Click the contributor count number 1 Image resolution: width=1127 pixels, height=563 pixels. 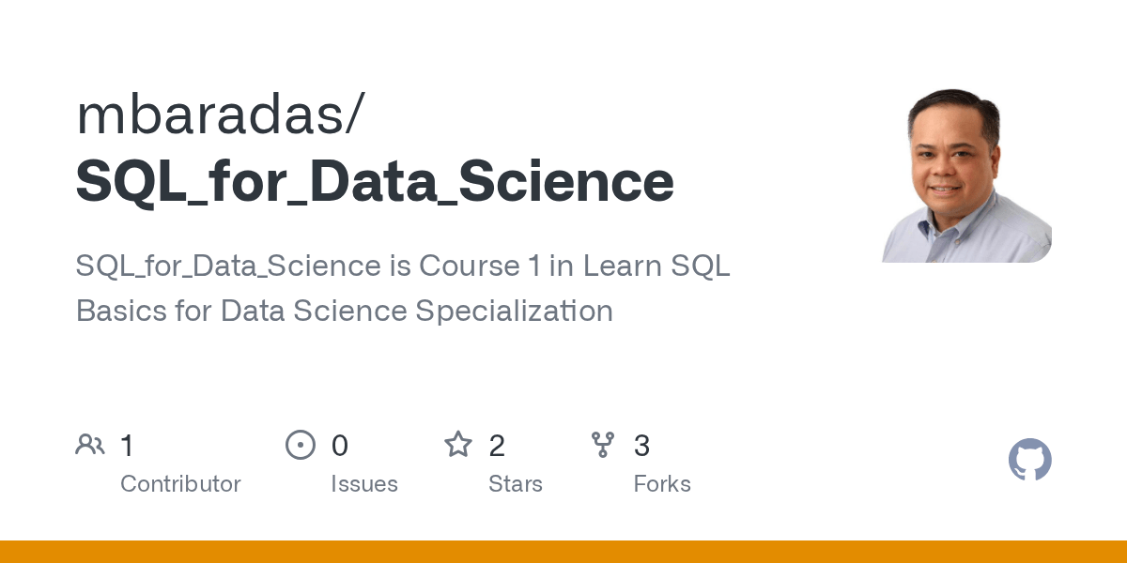coord(128,446)
